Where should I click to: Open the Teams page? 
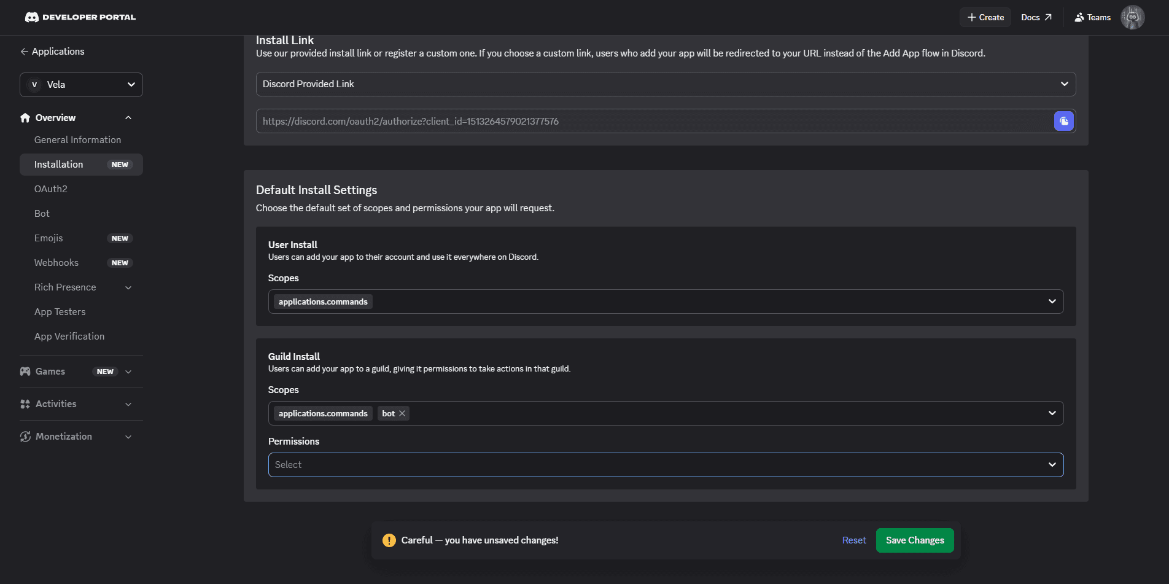pos(1092,17)
